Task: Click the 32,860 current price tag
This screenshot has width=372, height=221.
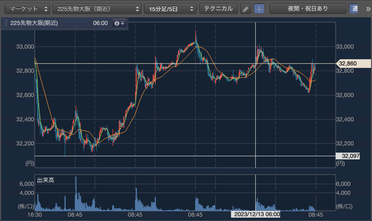Action: (353, 64)
